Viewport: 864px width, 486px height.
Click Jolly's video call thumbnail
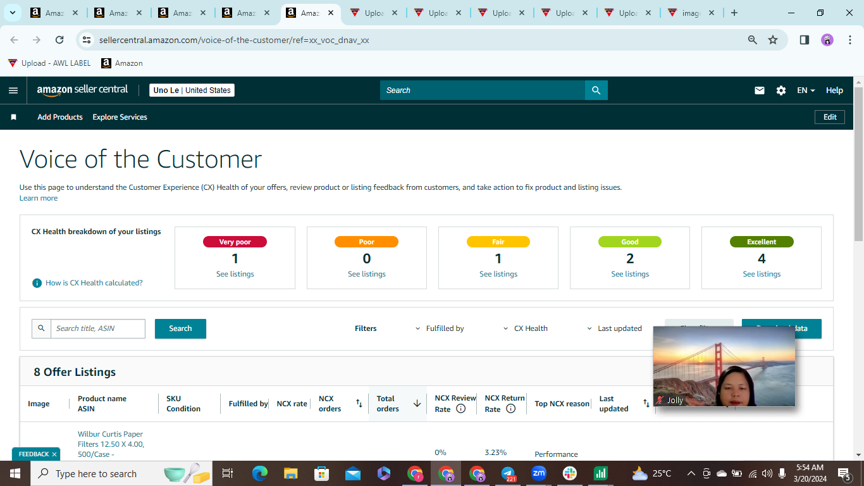click(724, 366)
